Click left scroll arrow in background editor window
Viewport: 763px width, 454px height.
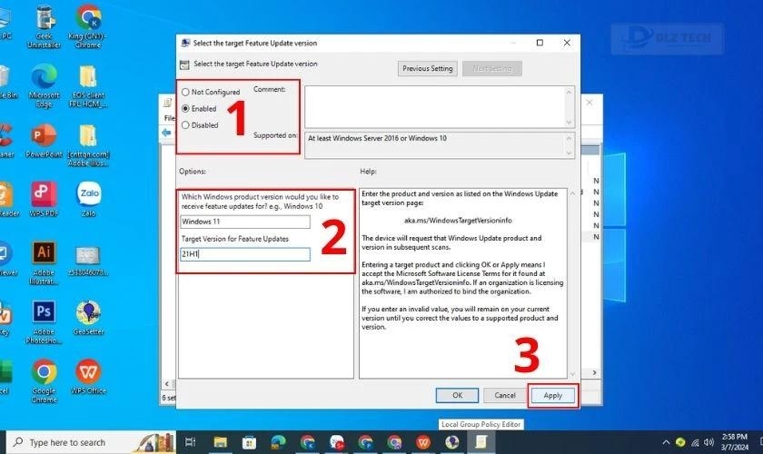[x=167, y=384]
